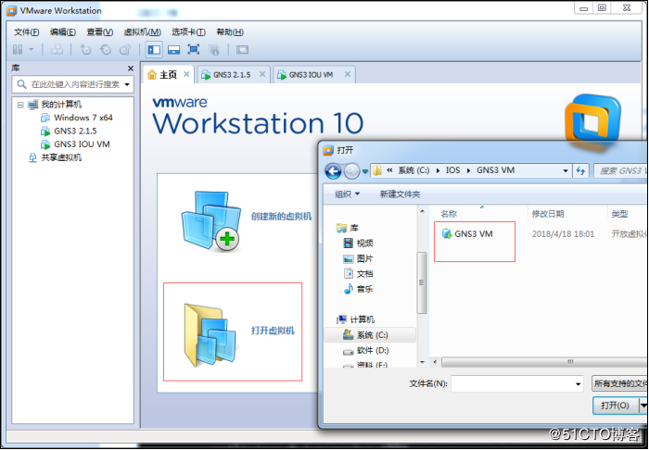Open the recent locations dropdown in dialog
Viewport: 649px width, 450px height.
[x=365, y=171]
